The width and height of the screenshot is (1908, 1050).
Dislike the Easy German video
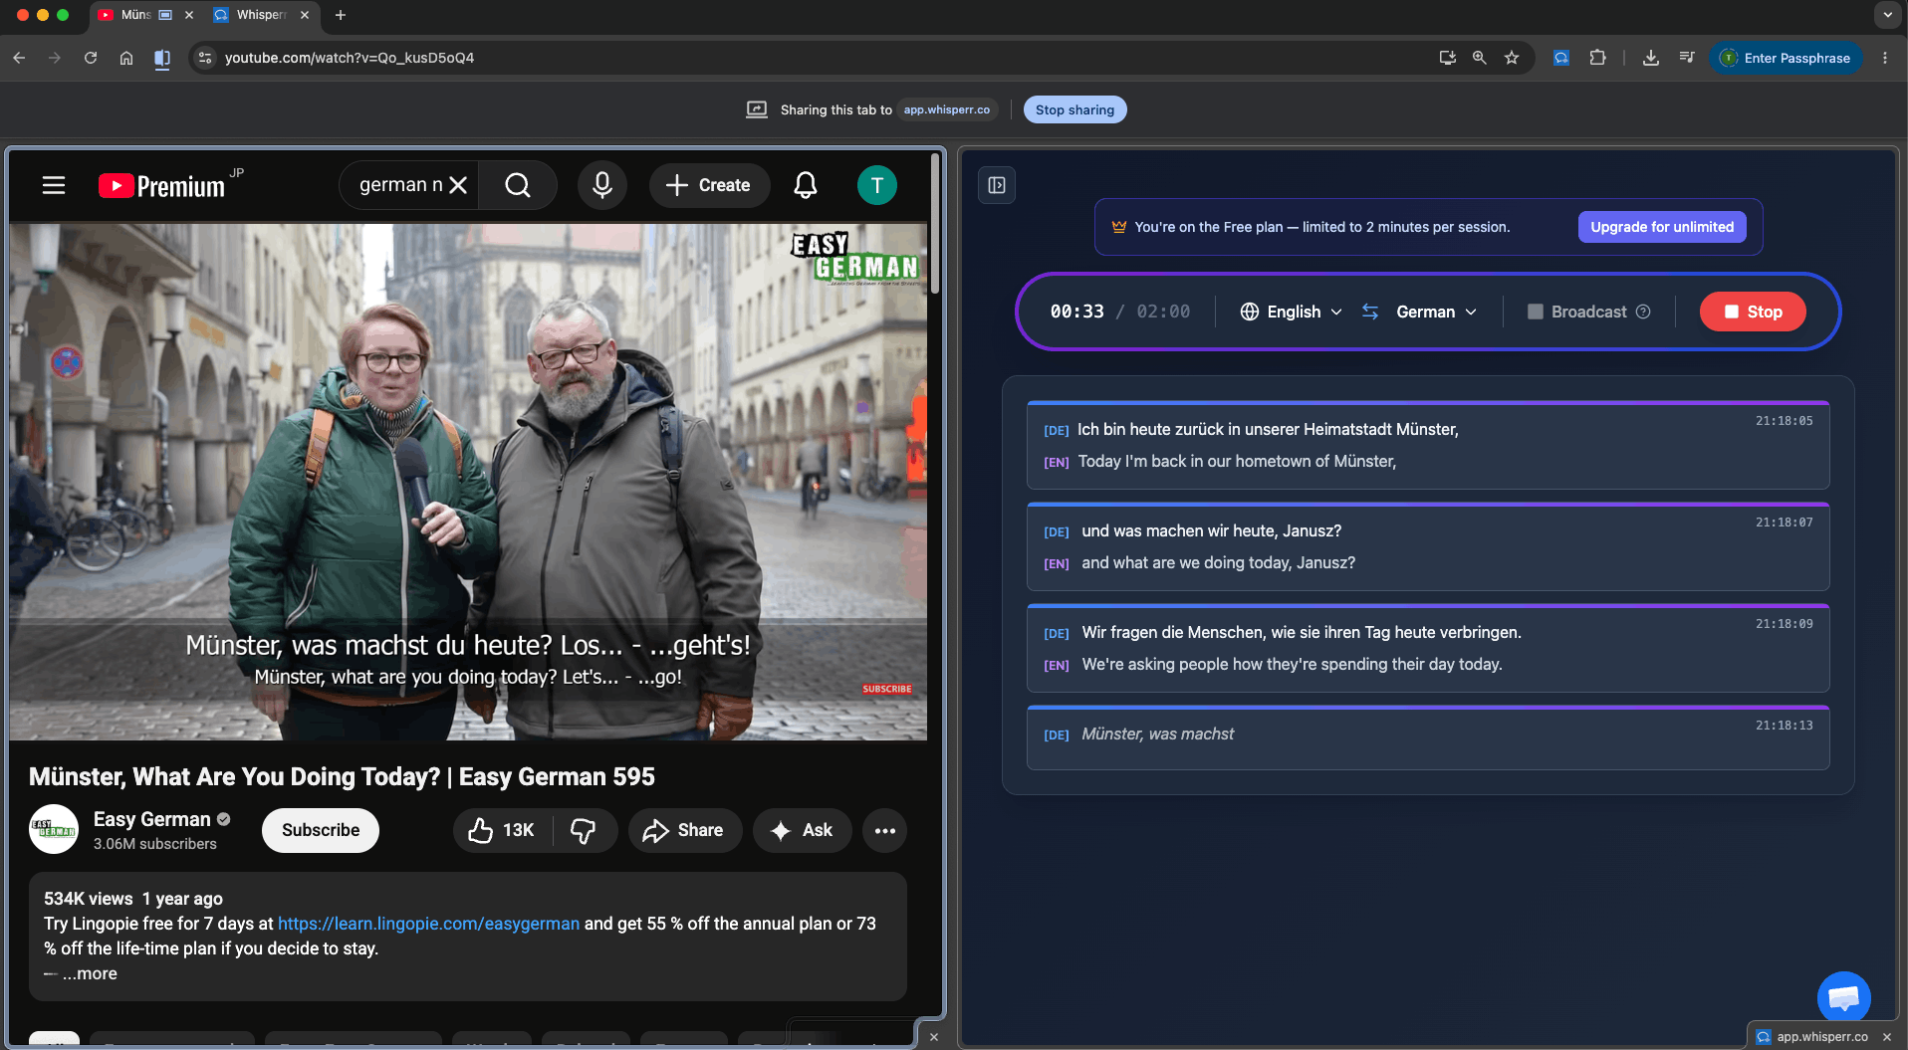(584, 830)
